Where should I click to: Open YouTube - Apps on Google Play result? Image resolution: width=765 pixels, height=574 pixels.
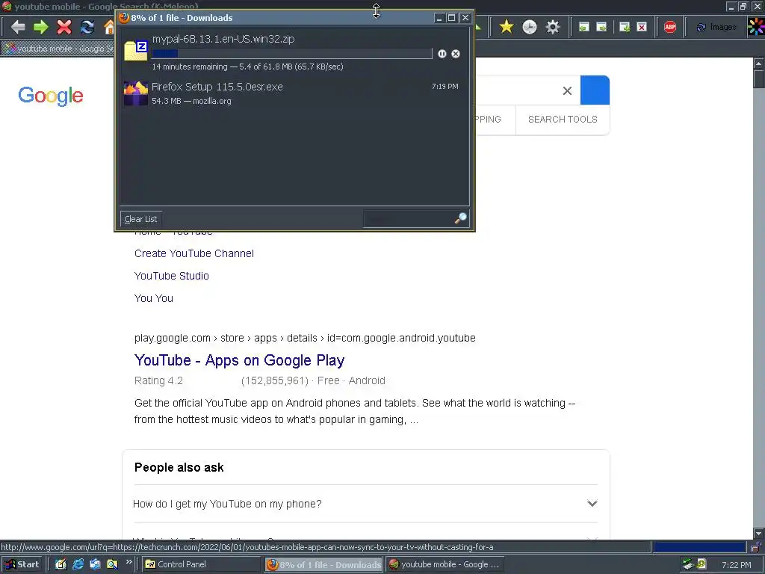click(240, 361)
